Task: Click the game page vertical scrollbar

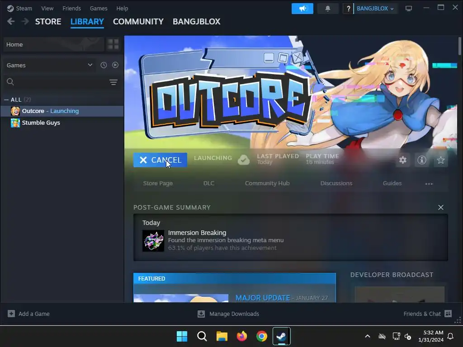Action: coord(460,46)
